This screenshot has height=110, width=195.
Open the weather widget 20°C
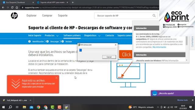(141, 107)
